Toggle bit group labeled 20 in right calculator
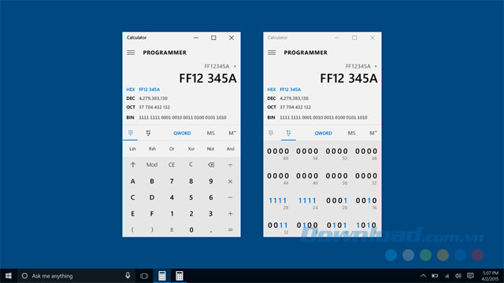This screenshot has width=504, height=283. [x=336, y=201]
